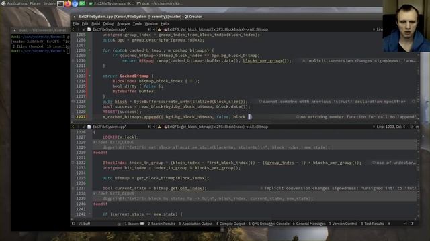This screenshot has width=430, height=241.
Task: Open the 8 Test Results pane
Action: (x=372, y=224)
